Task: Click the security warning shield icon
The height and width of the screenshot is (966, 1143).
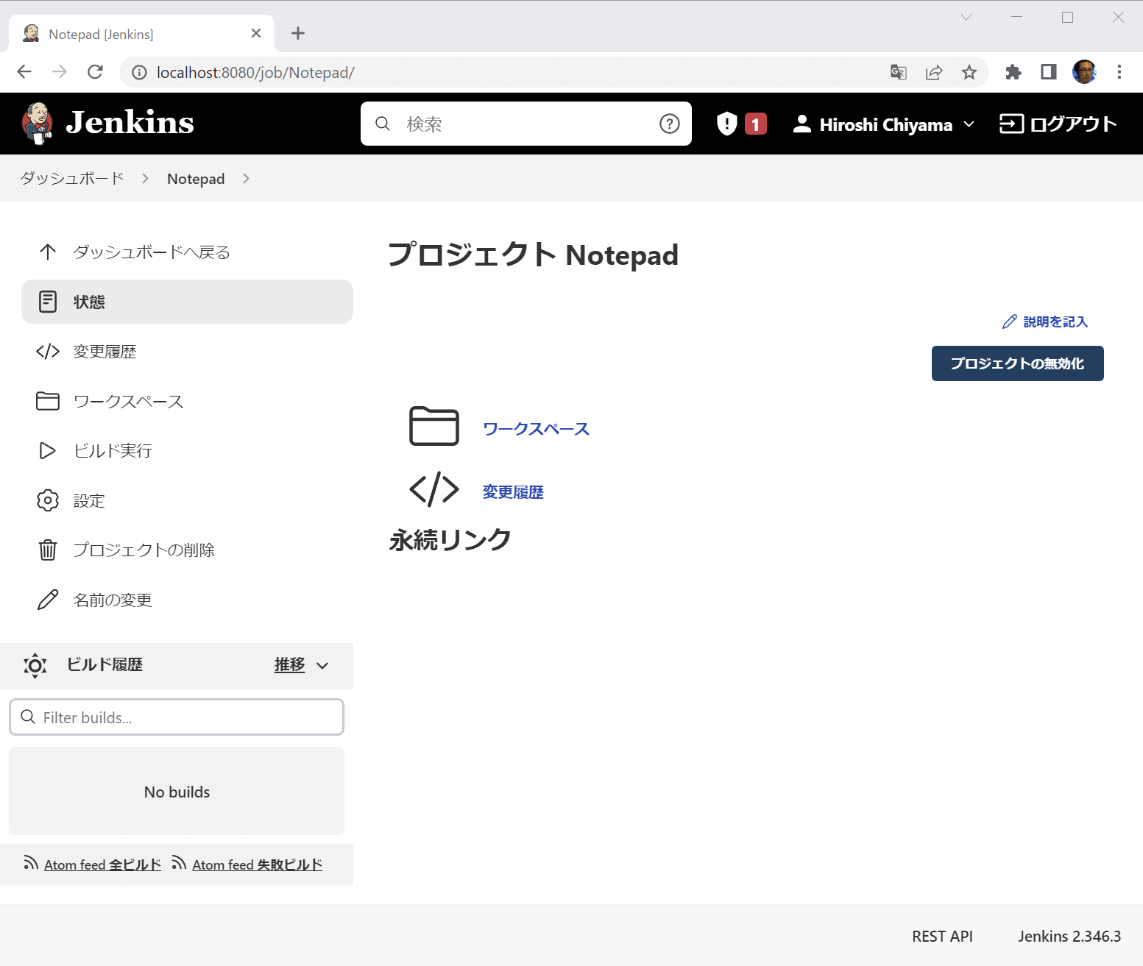Action: tap(726, 124)
